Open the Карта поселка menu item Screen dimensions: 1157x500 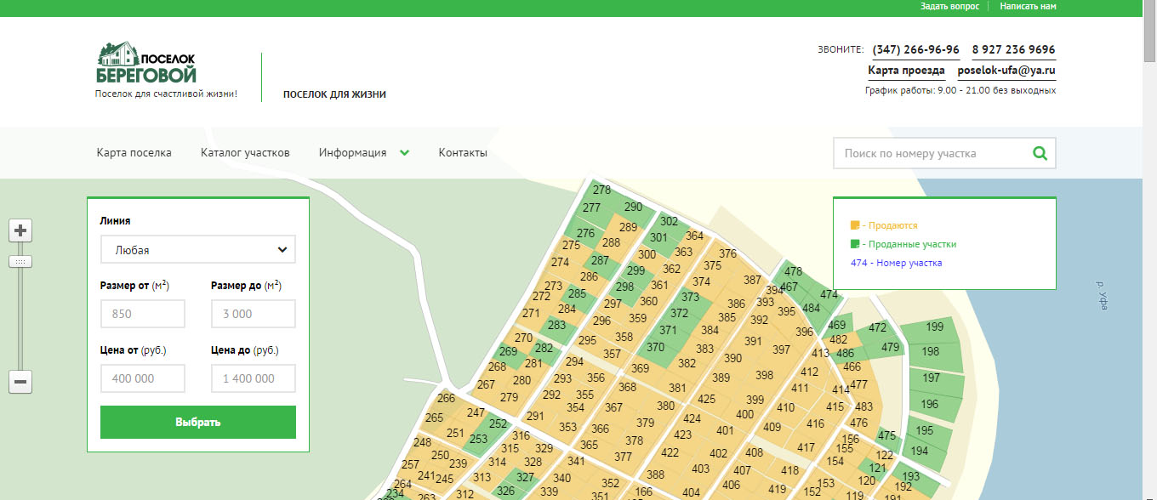[x=134, y=153]
